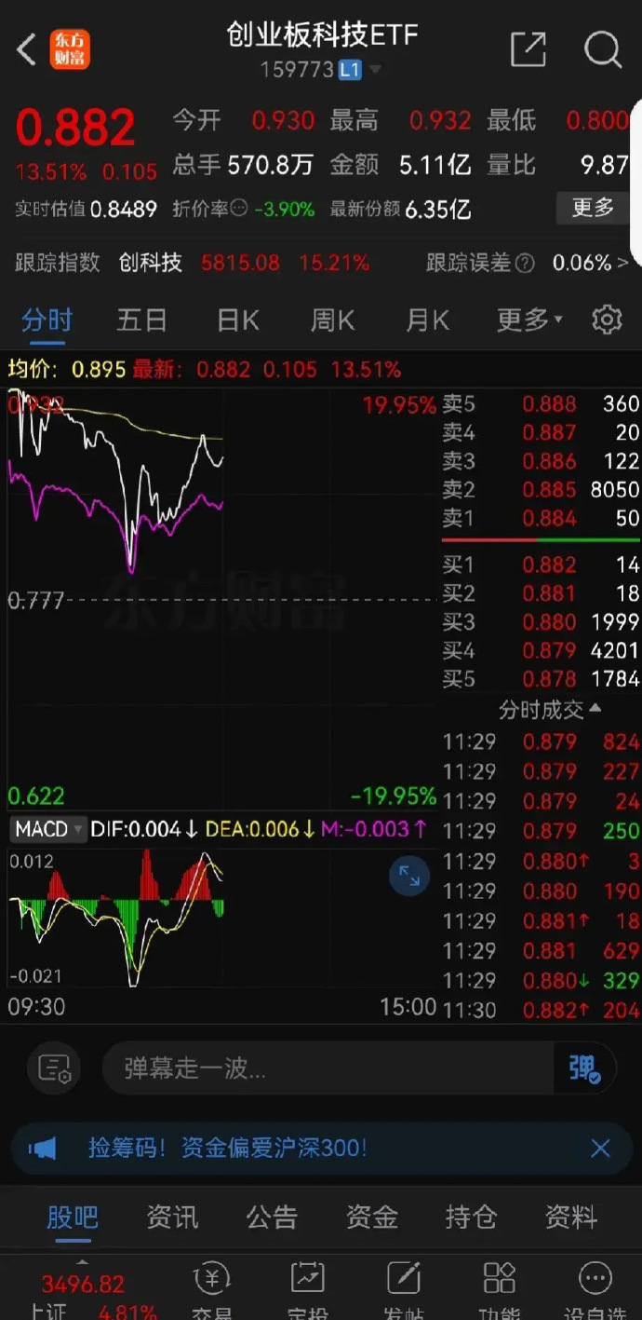Tap the trade row with volume 629
Image resolution: width=642 pixels, height=1320 pixels.
click(x=541, y=950)
